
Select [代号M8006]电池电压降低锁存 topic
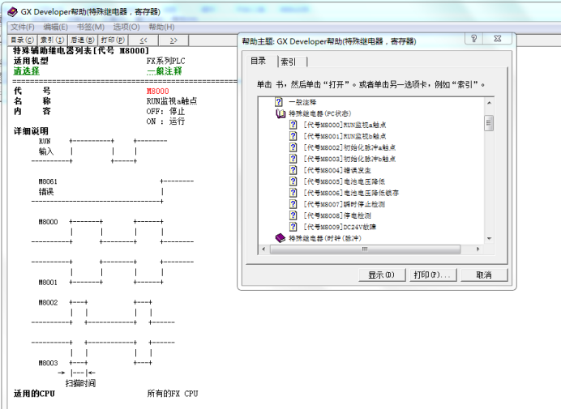tap(351, 193)
